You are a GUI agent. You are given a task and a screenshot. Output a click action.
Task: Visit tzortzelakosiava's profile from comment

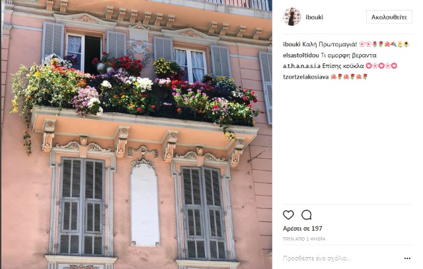pyautogui.click(x=305, y=77)
